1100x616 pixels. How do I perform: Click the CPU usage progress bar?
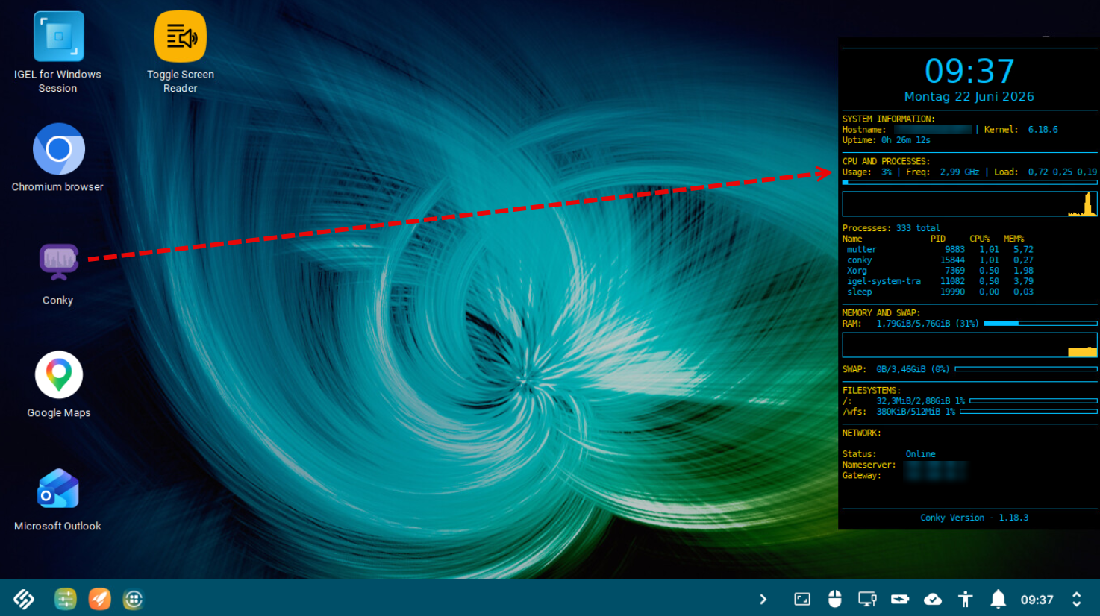point(969,182)
